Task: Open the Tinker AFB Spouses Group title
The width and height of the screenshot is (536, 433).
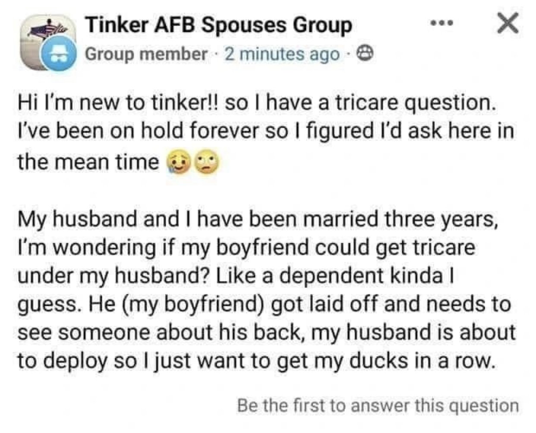Action: (x=218, y=25)
